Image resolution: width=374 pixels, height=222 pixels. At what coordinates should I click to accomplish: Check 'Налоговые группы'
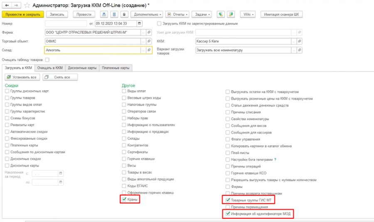point(124,104)
